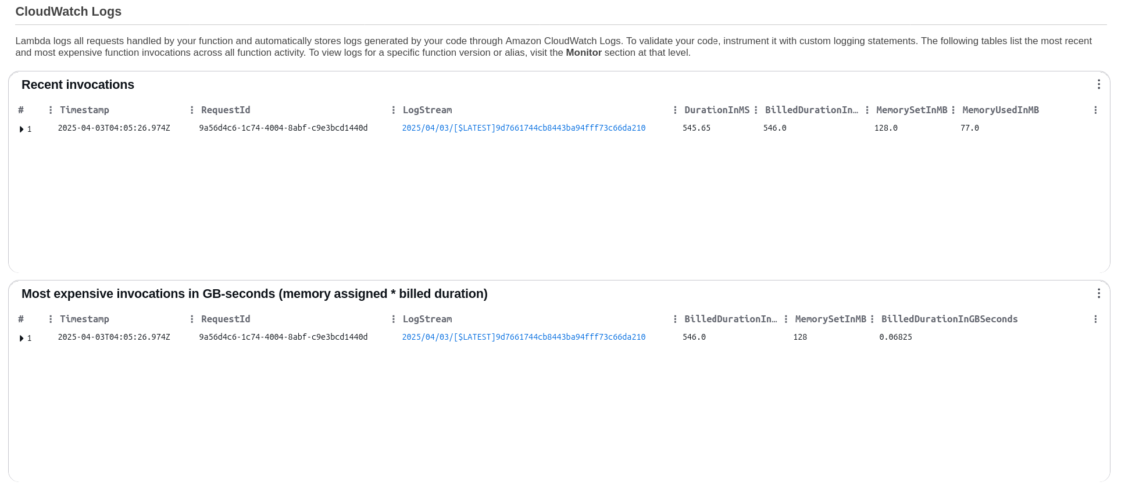This screenshot has width=1132, height=489.
Task: Open the # column menu in Recent invocations
Action: tap(51, 109)
